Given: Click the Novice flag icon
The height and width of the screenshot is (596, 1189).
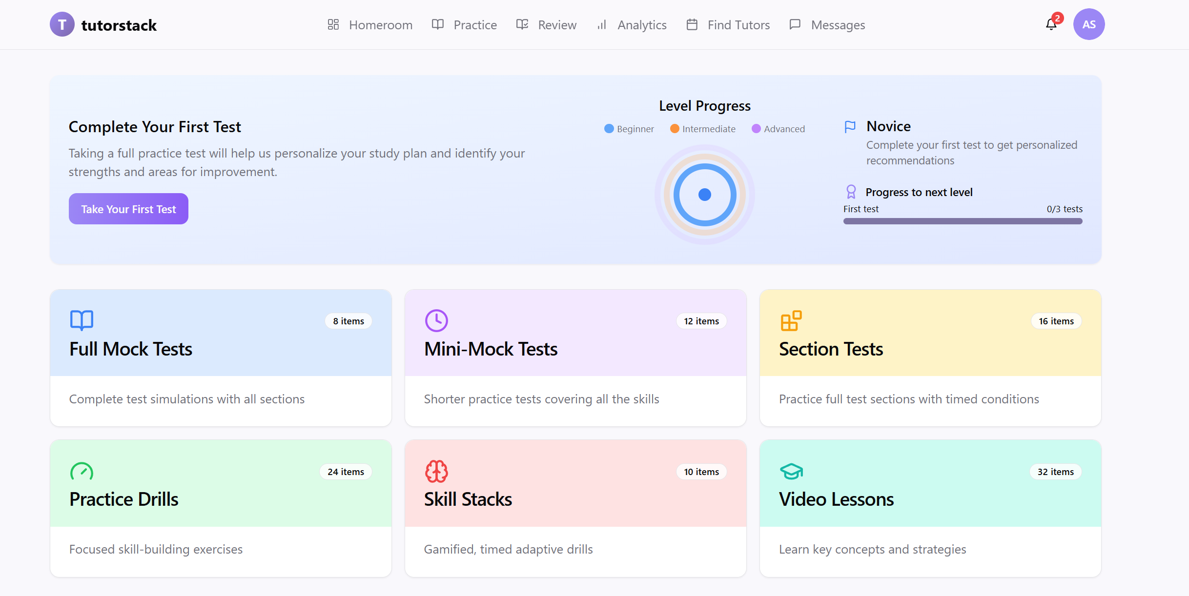Looking at the screenshot, I should 850,127.
